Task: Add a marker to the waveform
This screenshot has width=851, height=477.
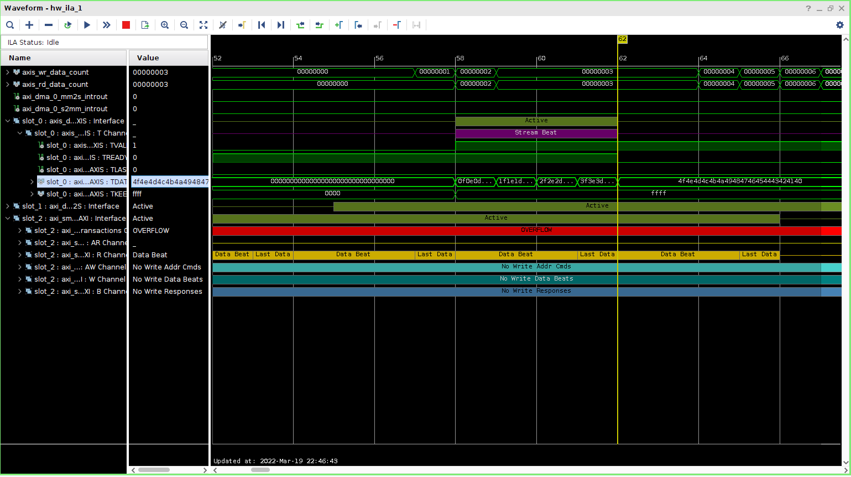Action: point(339,25)
